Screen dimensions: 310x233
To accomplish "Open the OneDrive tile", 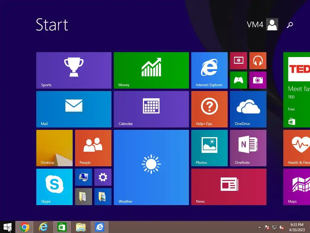I will [x=248, y=109].
